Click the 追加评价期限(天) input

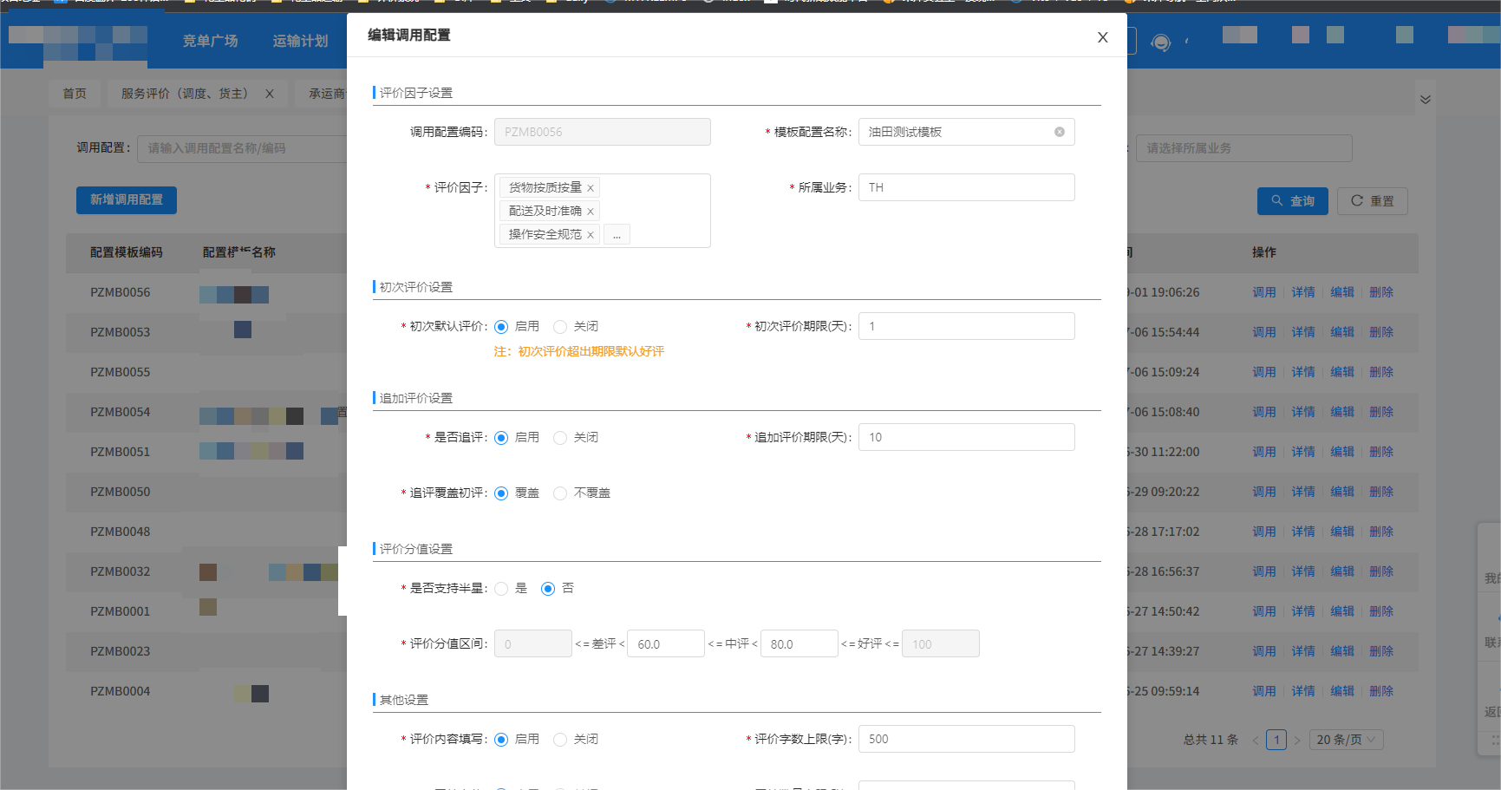(966, 437)
